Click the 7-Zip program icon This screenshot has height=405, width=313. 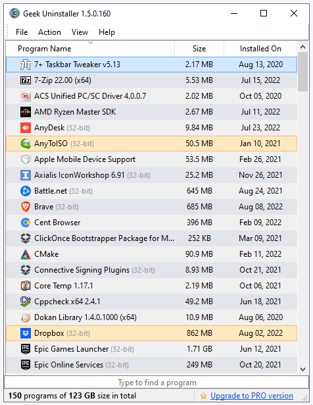[26, 80]
